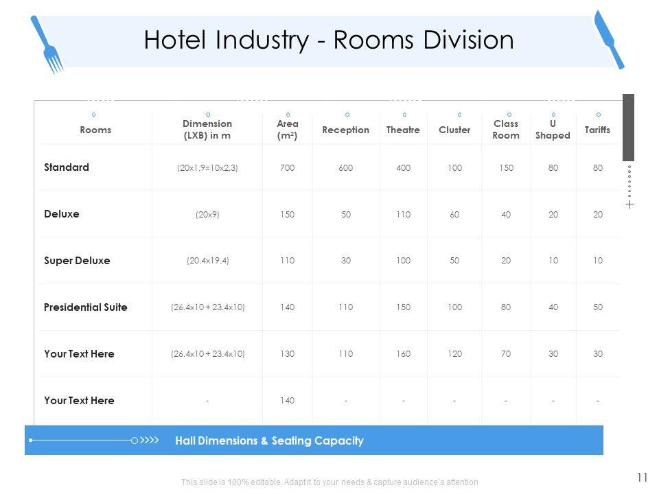Click the plus icon right of the table
659x494 pixels.
click(x=629, y=204)
